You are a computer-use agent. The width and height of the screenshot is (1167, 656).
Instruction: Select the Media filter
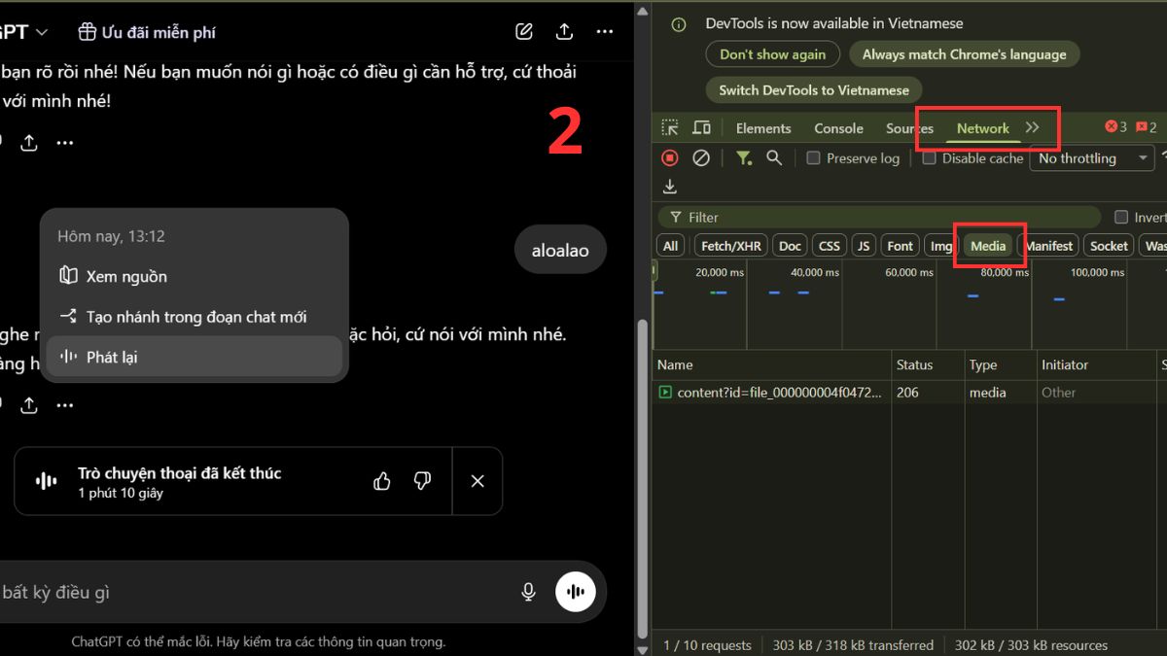[988, 246]
